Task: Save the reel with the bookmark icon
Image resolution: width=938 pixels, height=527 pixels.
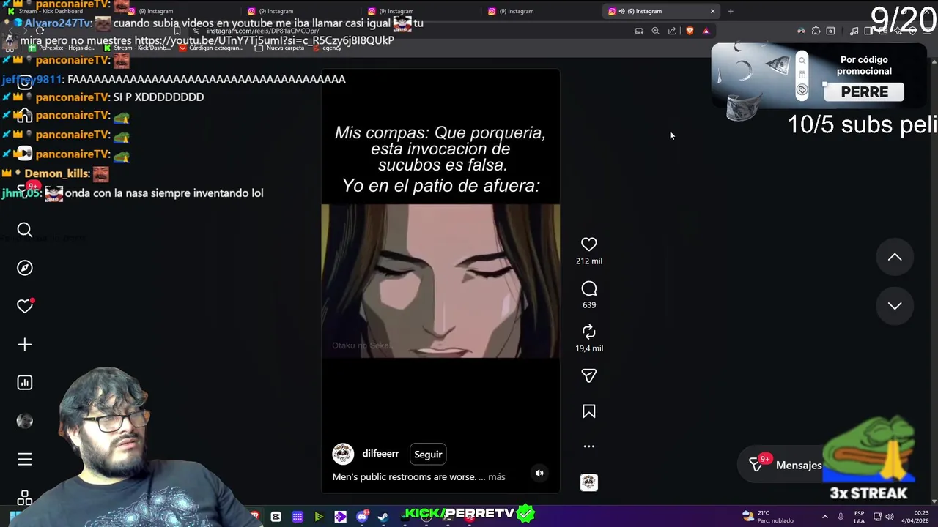Action: 588,411
